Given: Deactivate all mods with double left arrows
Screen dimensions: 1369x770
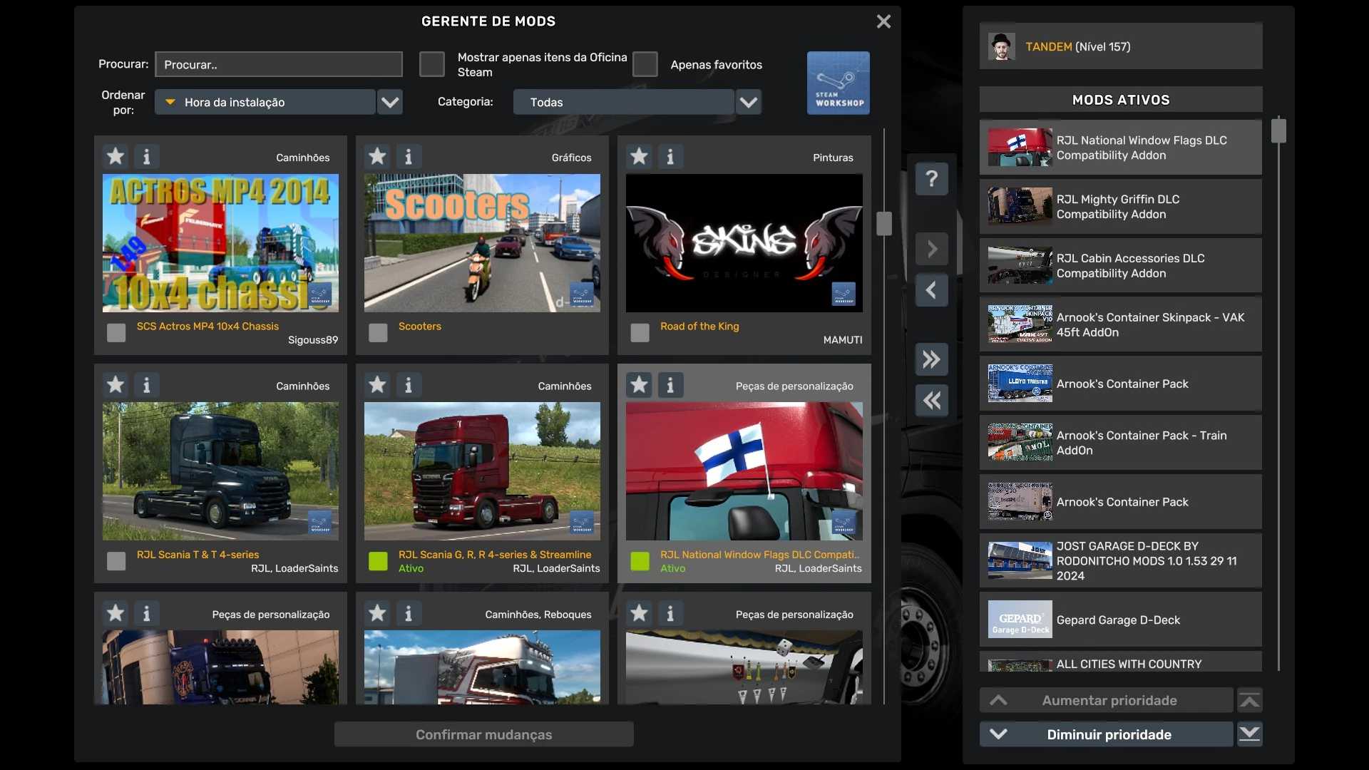Looking at the screenshot, I should tap(931, 401).
